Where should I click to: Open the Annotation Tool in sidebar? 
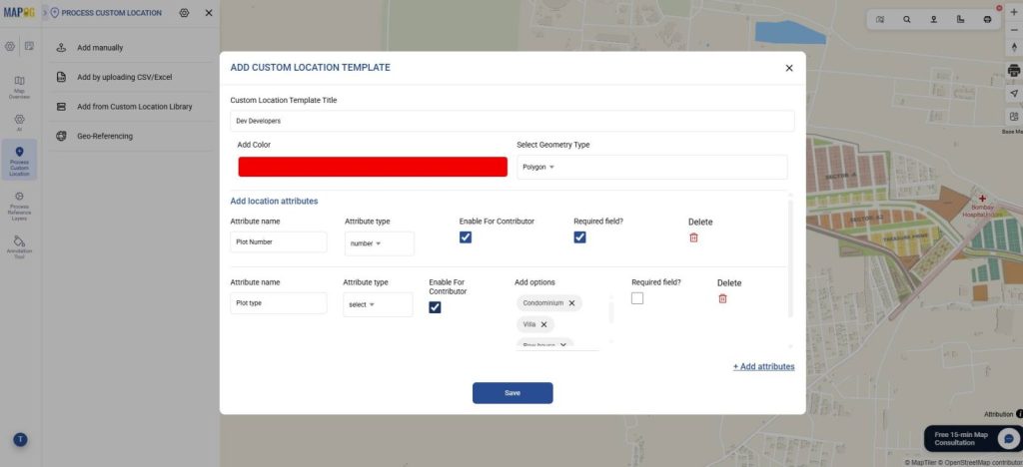coord(20,247)
